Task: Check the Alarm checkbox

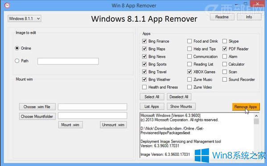Action: 225,56
